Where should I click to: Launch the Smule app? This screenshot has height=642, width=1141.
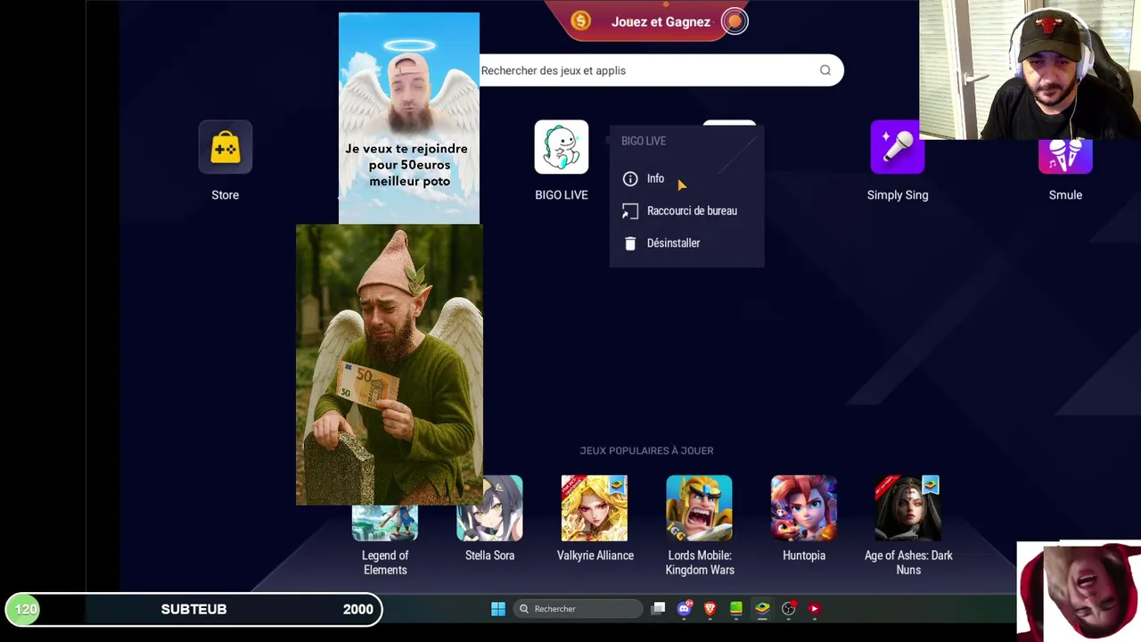1065,155
